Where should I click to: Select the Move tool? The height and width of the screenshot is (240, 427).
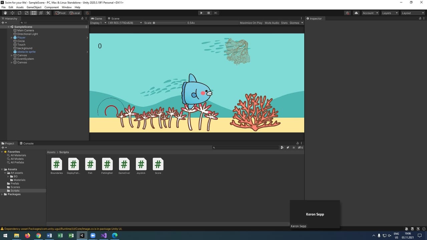pos(12,13)
